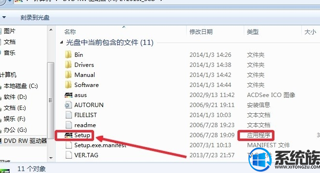Click type MANIFEST 文件
320x173 pixels.
pyautogui.click(x=268, y=145)
